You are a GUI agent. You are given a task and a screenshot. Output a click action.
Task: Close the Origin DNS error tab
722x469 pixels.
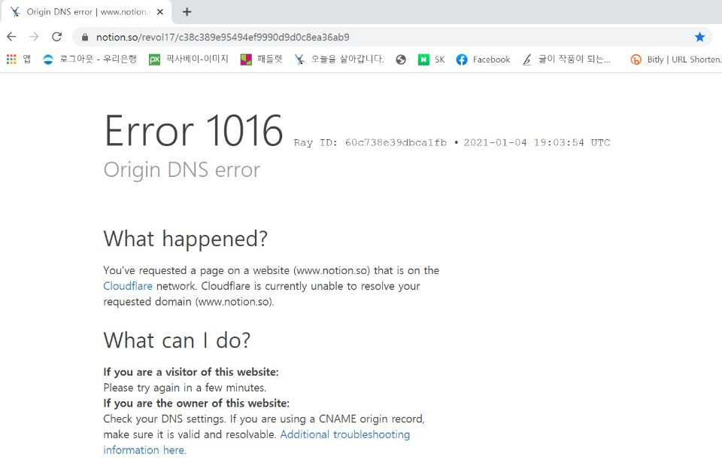[x=160, y=12]
